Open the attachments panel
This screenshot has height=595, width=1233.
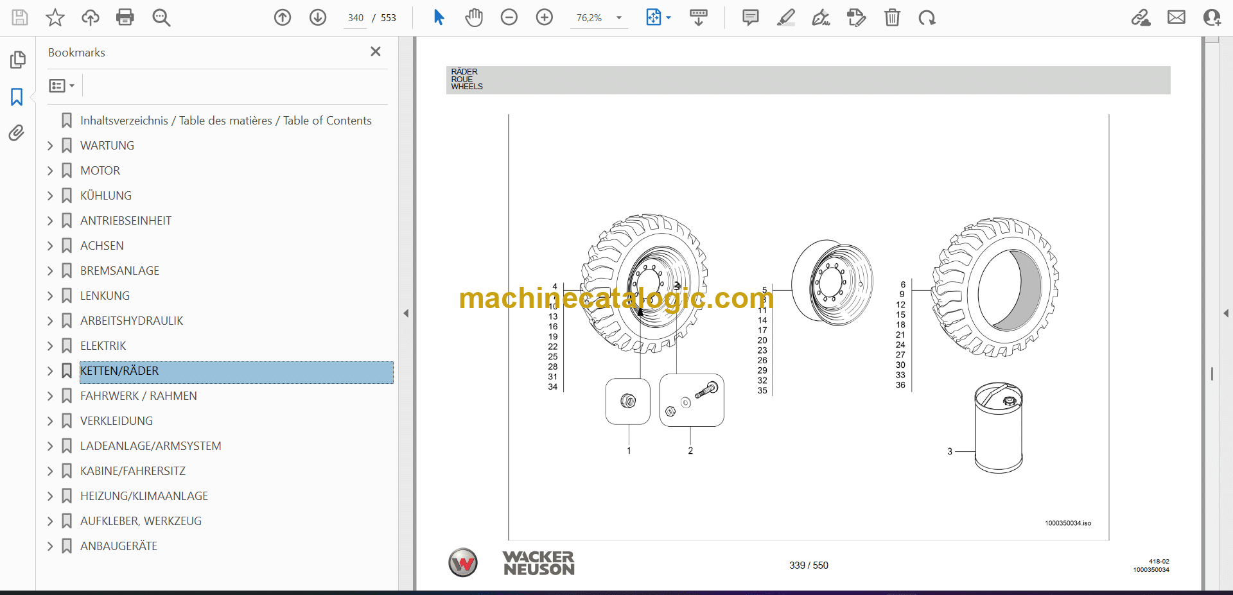[17, 133]
